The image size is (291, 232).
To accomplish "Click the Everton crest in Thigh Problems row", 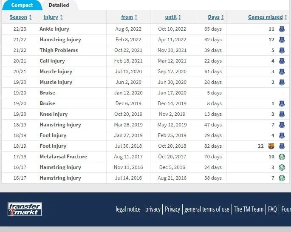I will (x=282, y=51).
